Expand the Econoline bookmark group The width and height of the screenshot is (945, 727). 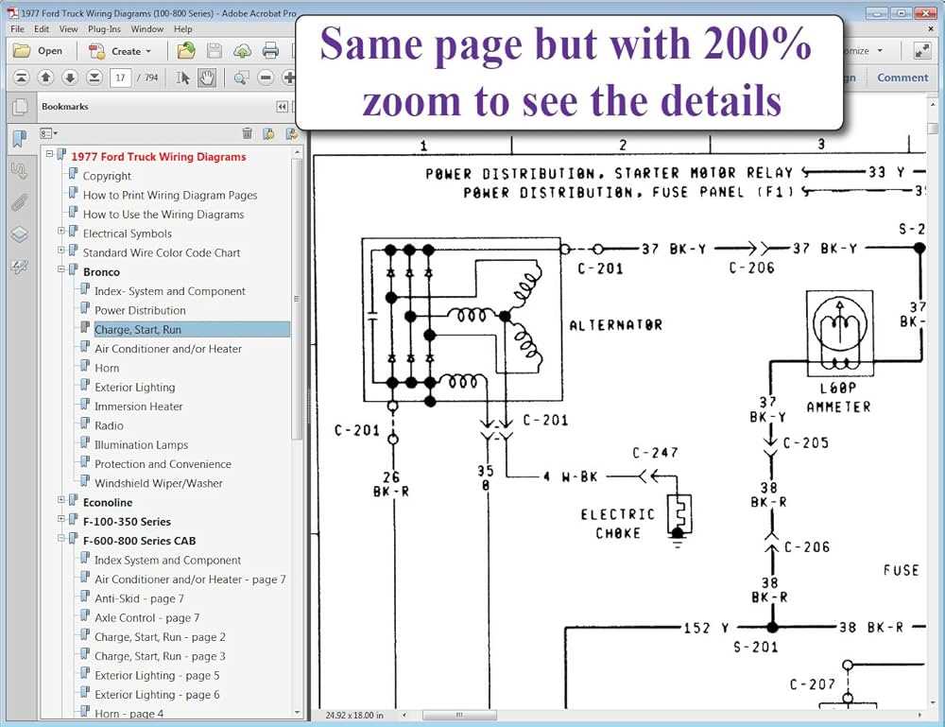60,500
